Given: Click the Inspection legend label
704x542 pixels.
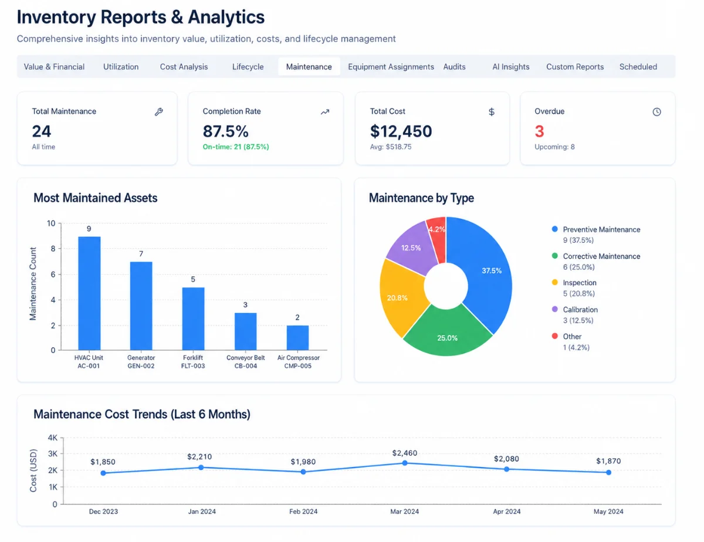Looking at the screenshot, I should 580,283.
